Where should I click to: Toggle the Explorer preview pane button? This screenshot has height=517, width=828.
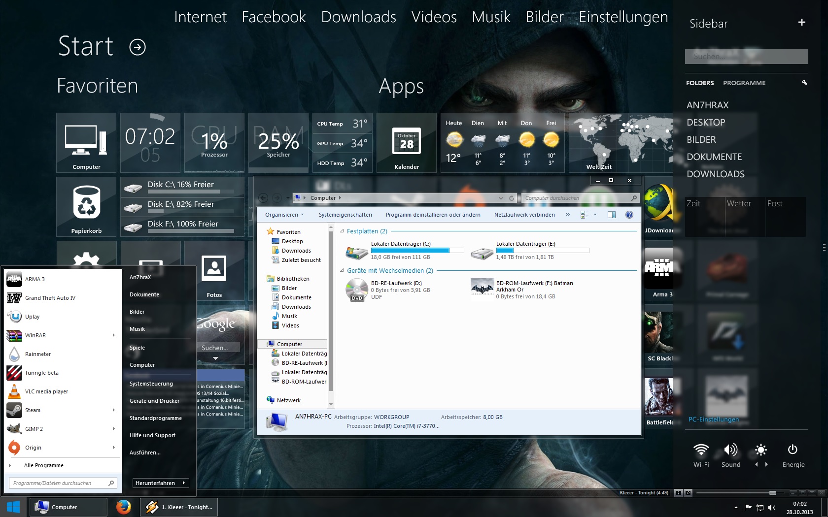tap(612, 215)
